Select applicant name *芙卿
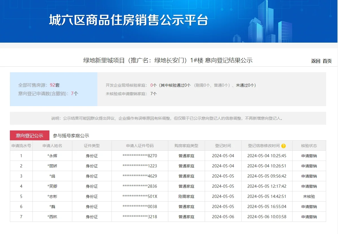This screenshot has width=338, height=234. 52,186
